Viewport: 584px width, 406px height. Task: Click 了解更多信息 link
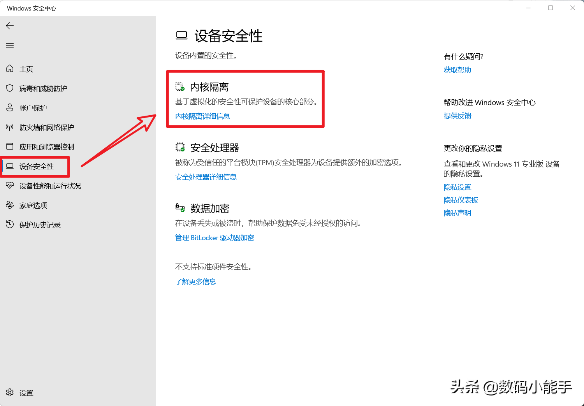[196, 281]
